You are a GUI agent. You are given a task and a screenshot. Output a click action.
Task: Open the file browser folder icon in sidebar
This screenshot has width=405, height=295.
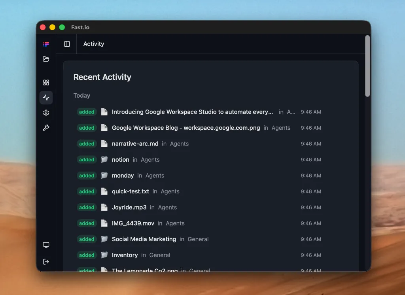(46, 59)
